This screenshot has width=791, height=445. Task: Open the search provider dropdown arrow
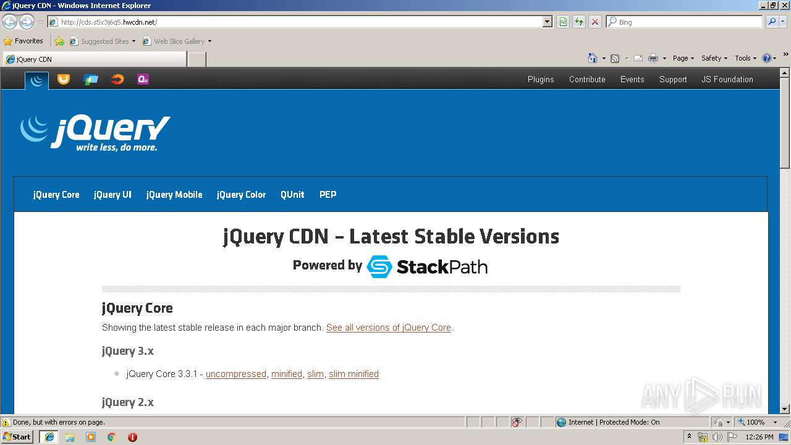(x=782, y=22)
